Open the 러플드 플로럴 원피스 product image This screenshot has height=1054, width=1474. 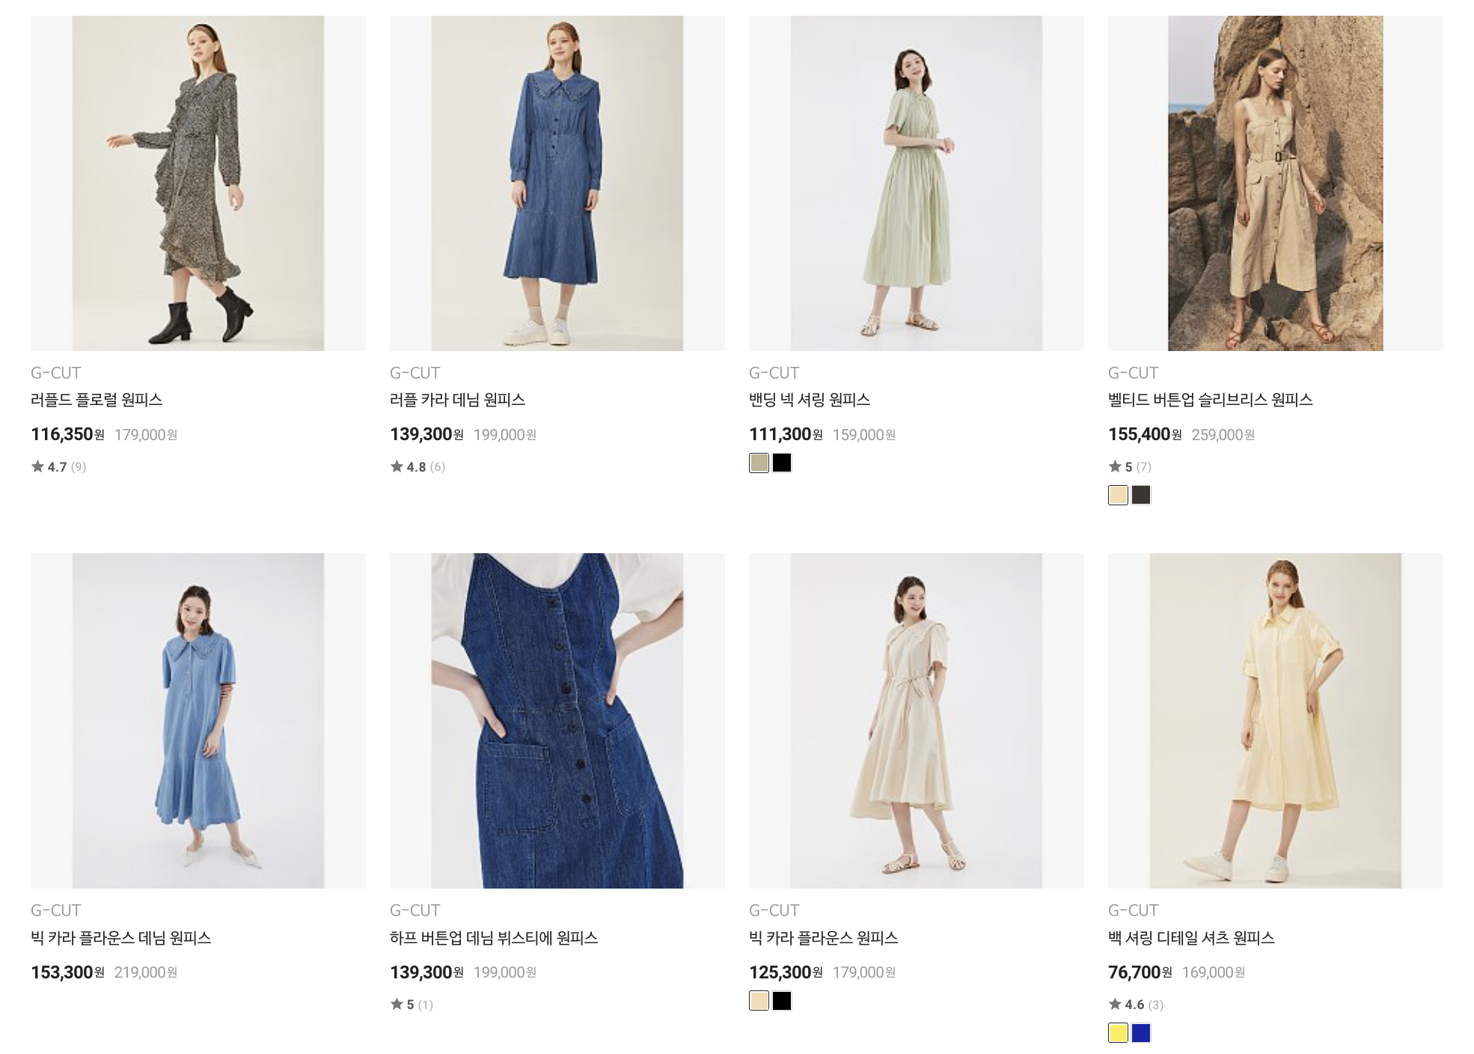click(198, 183)
